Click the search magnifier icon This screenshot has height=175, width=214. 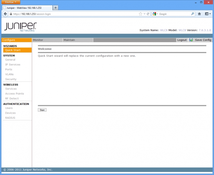pyautogui.click(x=193, y=14)
